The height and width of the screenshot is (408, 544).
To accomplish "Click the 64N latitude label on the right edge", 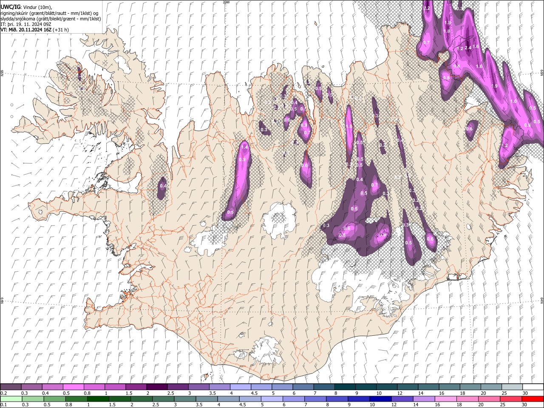I will [x=542, y=300].
